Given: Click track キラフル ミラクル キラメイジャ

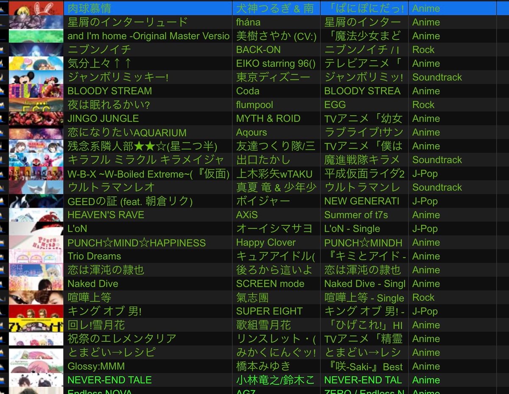Looking at the screenshot, I should (x=145, y=160).
